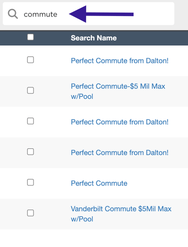This screenshot has width=188, height=247.
Task: Click the magnifying glass search icon
Action: click(13, 14)
